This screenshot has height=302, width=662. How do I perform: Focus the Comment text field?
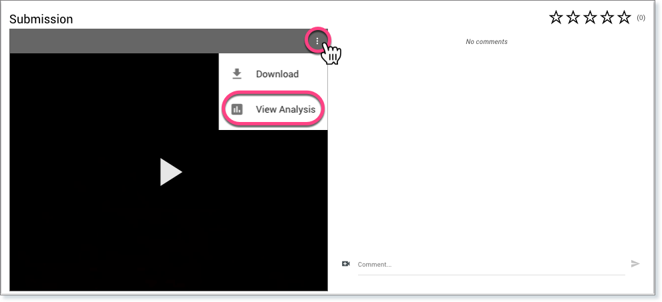coord(491,265)
